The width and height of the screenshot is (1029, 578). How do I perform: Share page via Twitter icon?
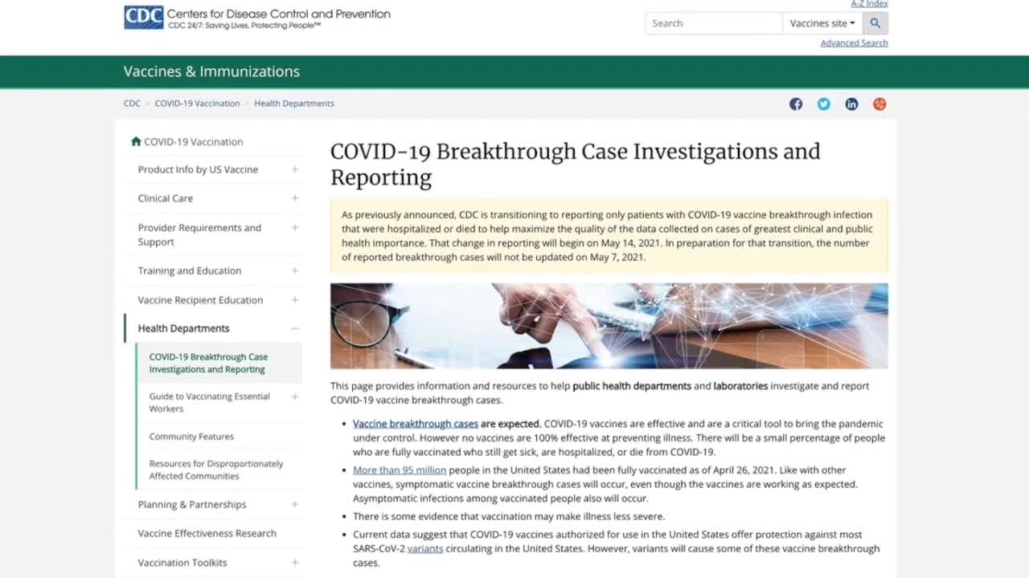click(824, 104)
